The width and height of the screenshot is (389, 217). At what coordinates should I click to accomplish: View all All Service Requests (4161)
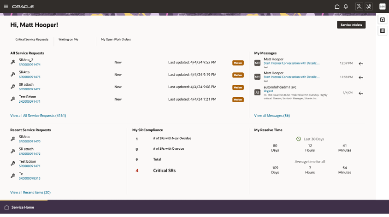(38, 116)
